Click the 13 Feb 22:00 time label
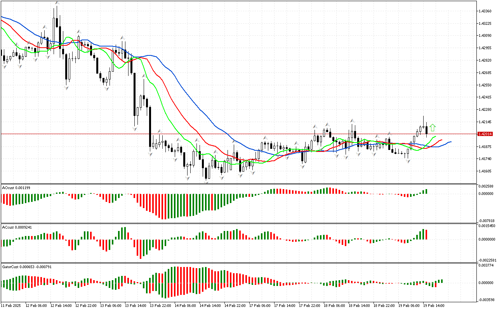 [161, 306]
